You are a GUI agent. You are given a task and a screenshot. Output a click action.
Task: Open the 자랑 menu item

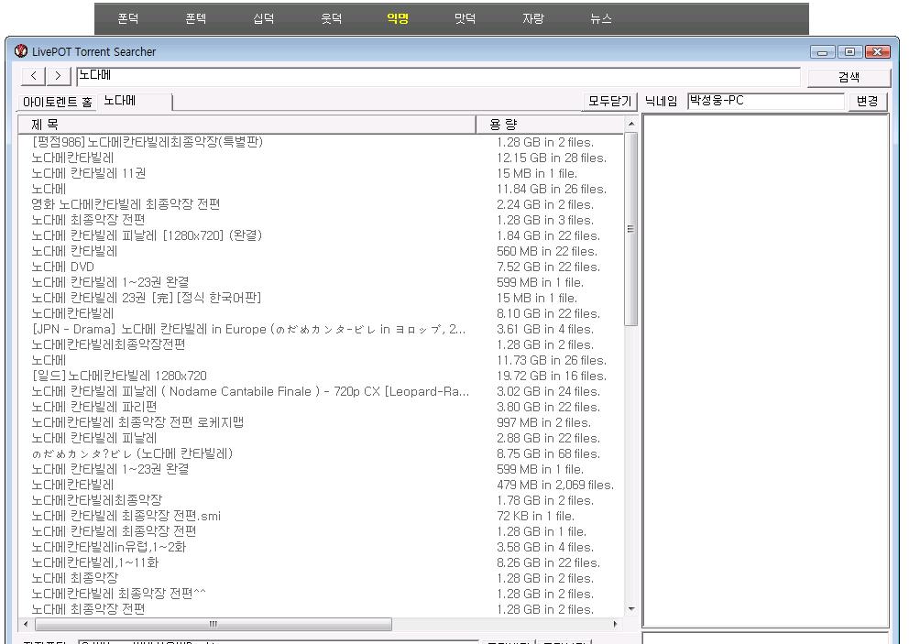click(533, 18)
